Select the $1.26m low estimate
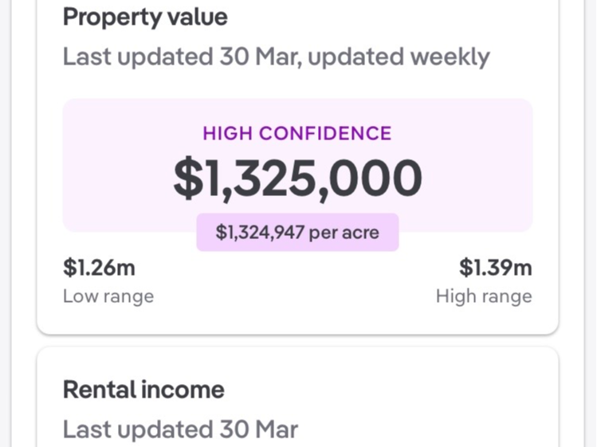597x447 pixels. pyautogui.click(x=99, y=268)
